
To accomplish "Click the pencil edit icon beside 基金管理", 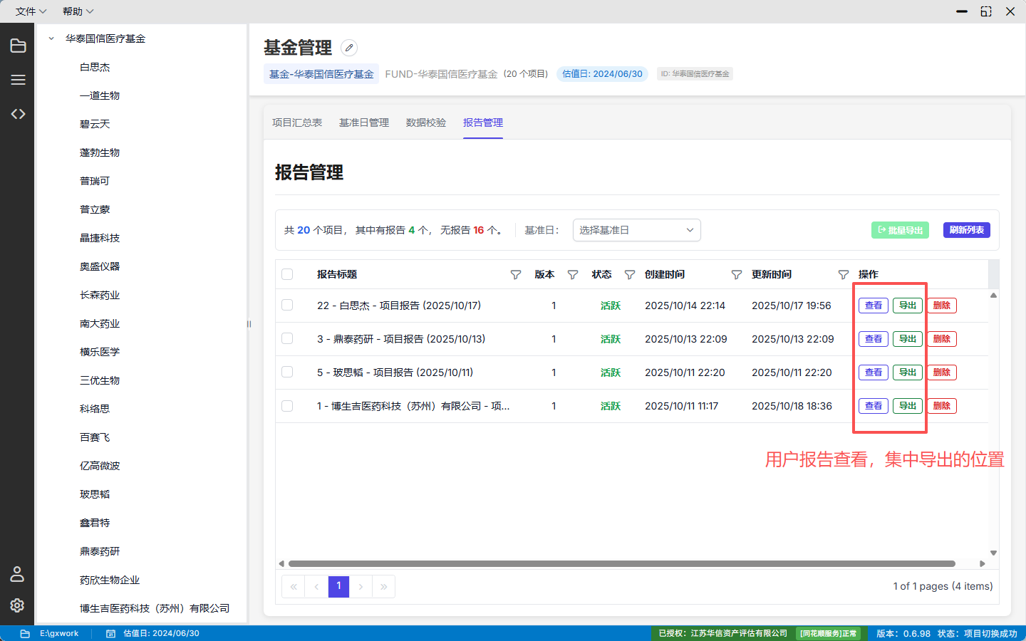I will (349, 48).
